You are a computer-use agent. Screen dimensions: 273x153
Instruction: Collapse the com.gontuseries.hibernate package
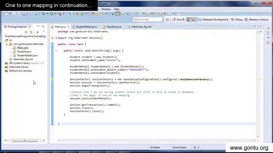point(7,44)
